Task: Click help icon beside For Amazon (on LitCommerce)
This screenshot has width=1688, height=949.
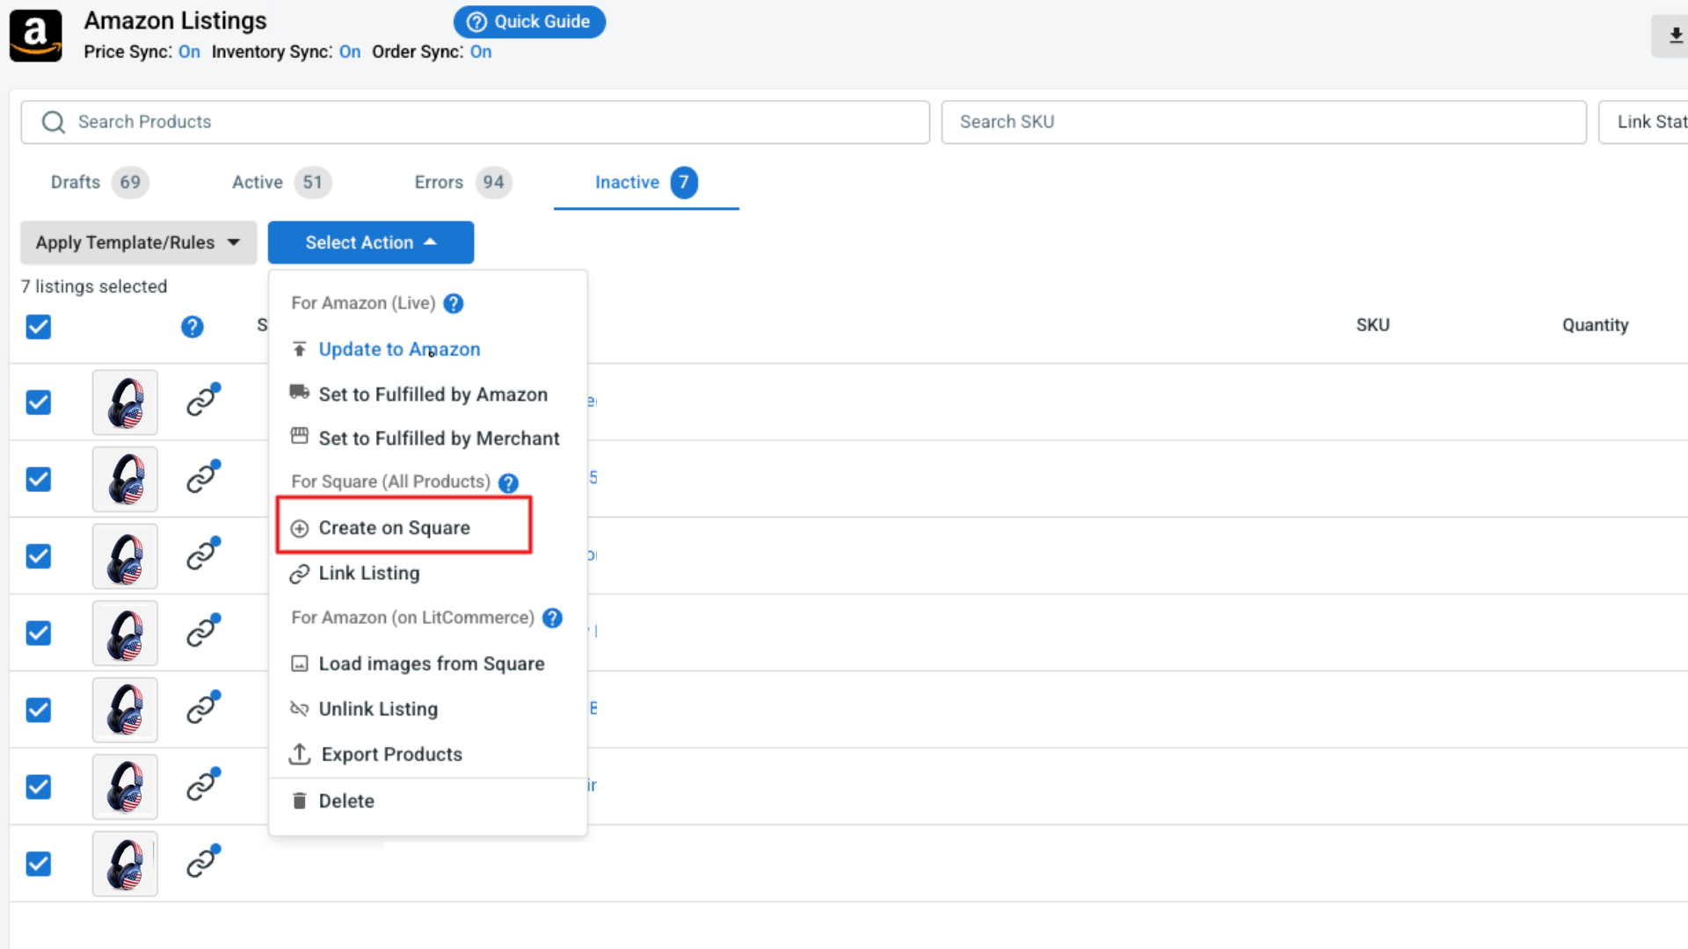Action: click(552, 618)
